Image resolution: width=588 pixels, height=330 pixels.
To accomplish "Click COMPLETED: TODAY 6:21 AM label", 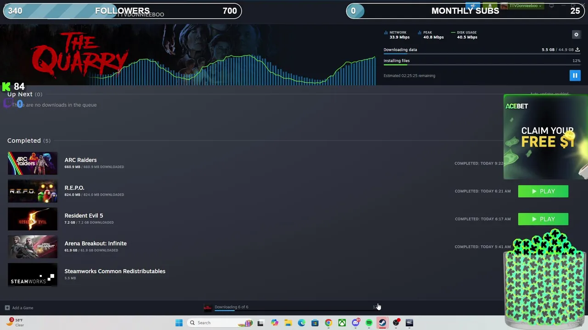I will click(483, 191).
